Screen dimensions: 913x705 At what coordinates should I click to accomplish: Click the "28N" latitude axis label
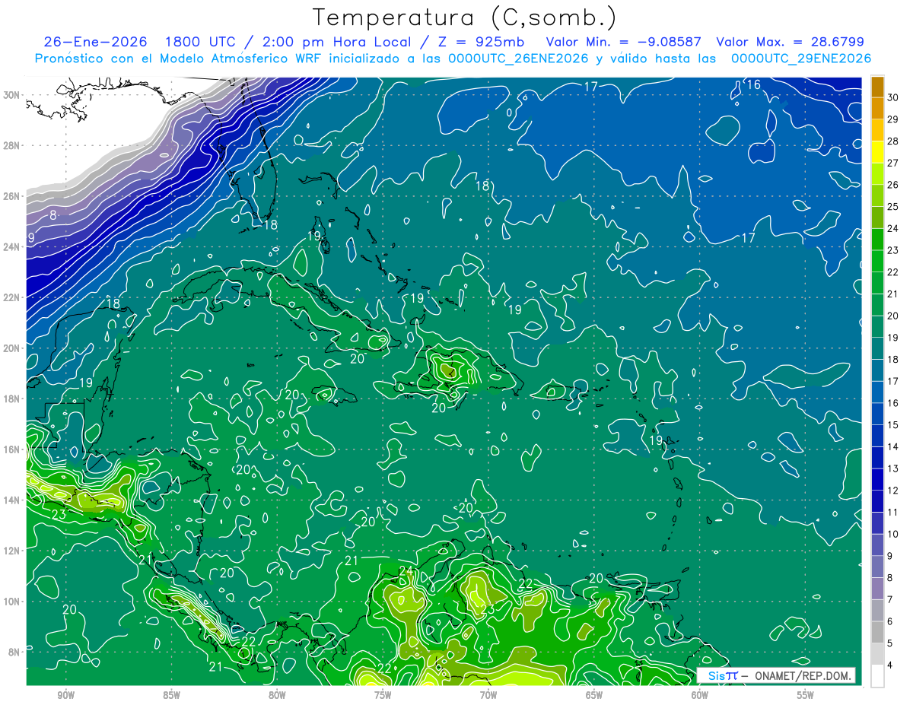[12, 145]
